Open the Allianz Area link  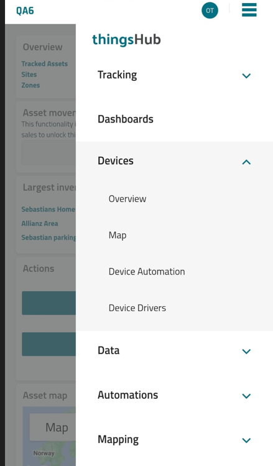pos(40,223)
